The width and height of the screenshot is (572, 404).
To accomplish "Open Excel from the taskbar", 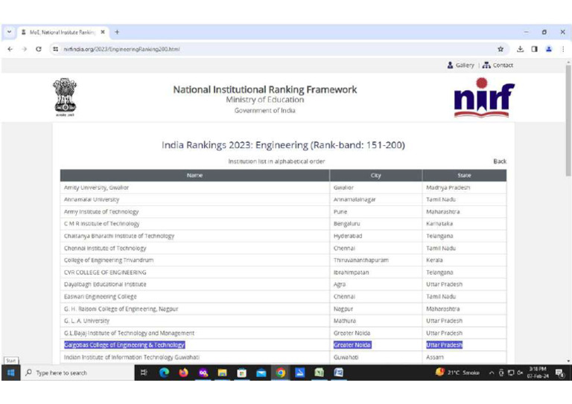I will coord(320,373).
